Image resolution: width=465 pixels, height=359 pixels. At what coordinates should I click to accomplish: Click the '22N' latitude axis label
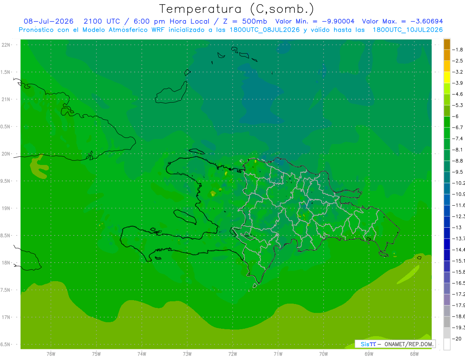(5, 45)
